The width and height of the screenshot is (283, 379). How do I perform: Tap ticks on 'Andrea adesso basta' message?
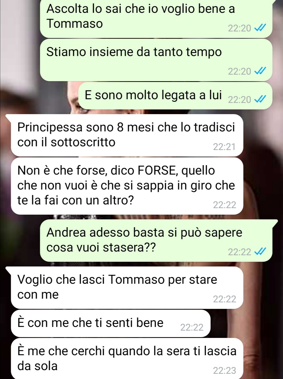[x=260, y=252]
